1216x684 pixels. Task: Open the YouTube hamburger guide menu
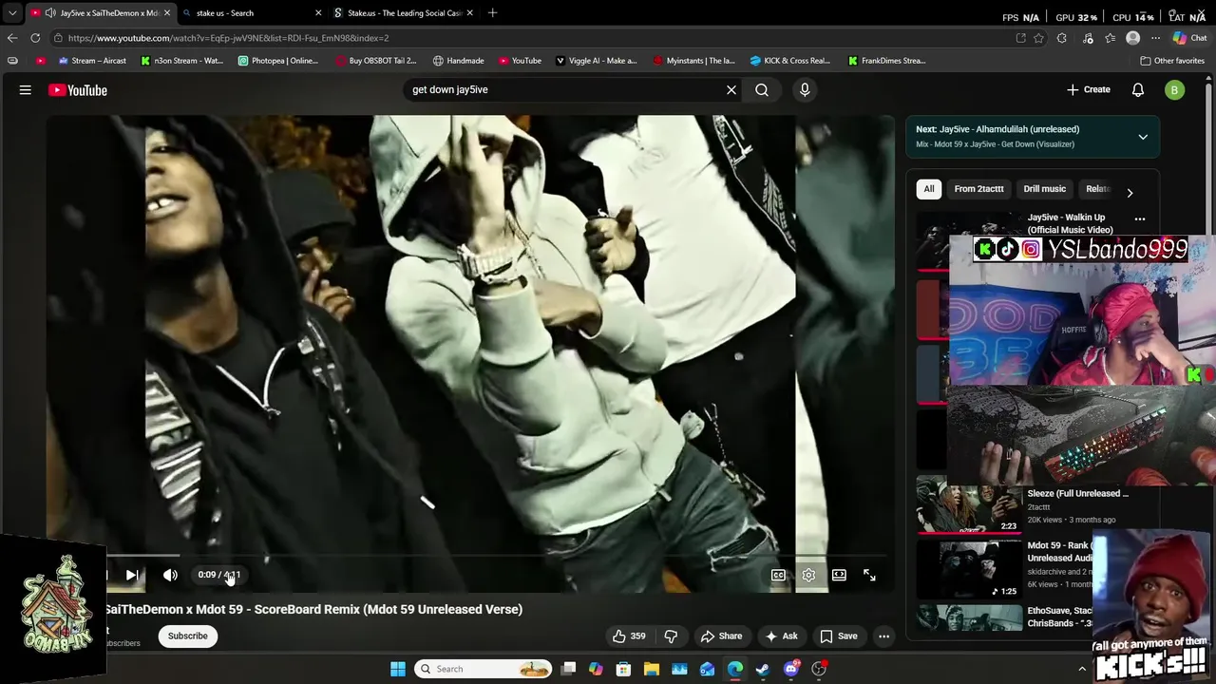click(x=26, y=90)
